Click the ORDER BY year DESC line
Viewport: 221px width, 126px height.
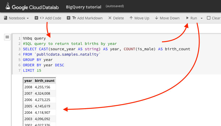tap(44, 65)
